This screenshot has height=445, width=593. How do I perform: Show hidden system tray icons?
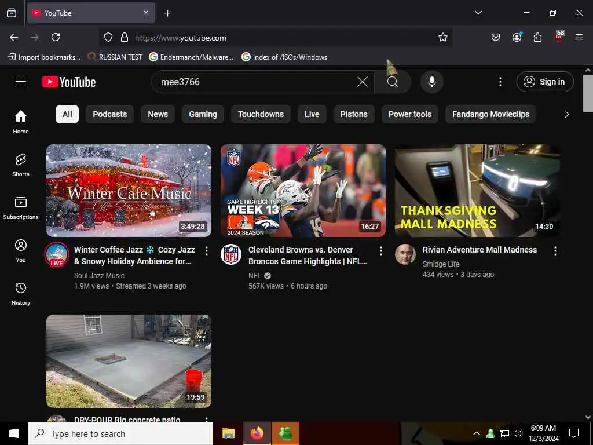click(x=477, y=433)
